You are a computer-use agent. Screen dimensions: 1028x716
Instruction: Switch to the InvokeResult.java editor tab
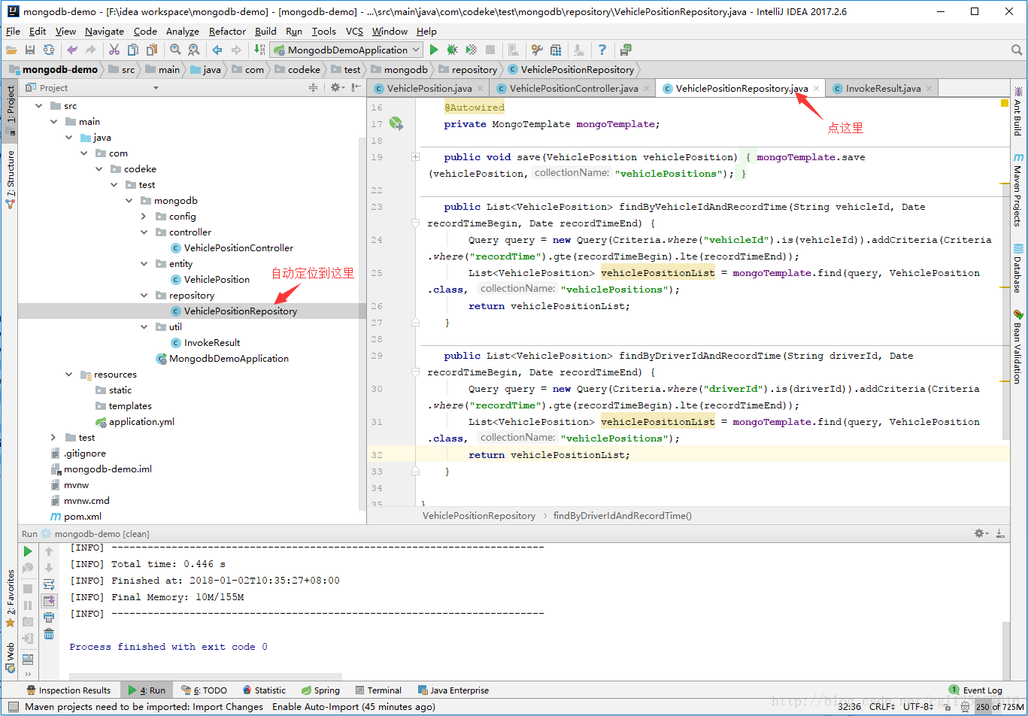coord(885,88)
